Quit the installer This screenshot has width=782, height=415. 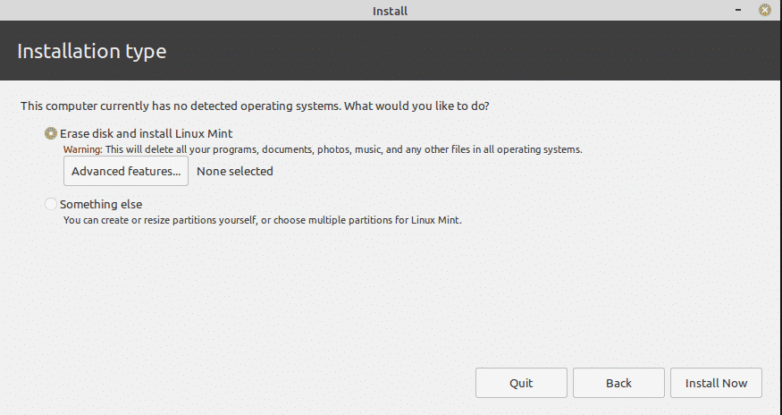coord(521,383)
